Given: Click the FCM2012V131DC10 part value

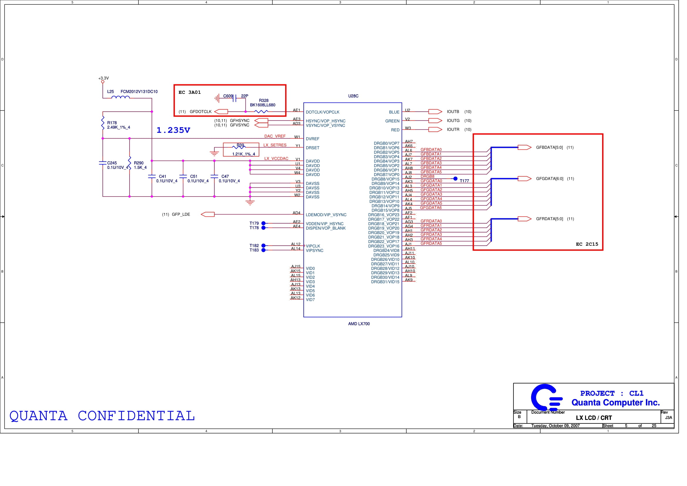Looking at the screenshot, I should pyautogui.click(x=139, y=92).
